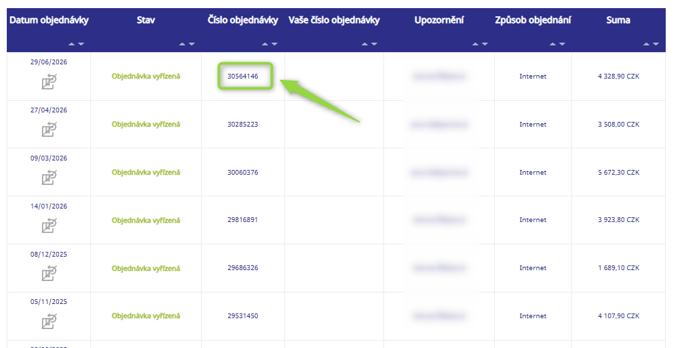Open order number 29686326

coord(243,268)
